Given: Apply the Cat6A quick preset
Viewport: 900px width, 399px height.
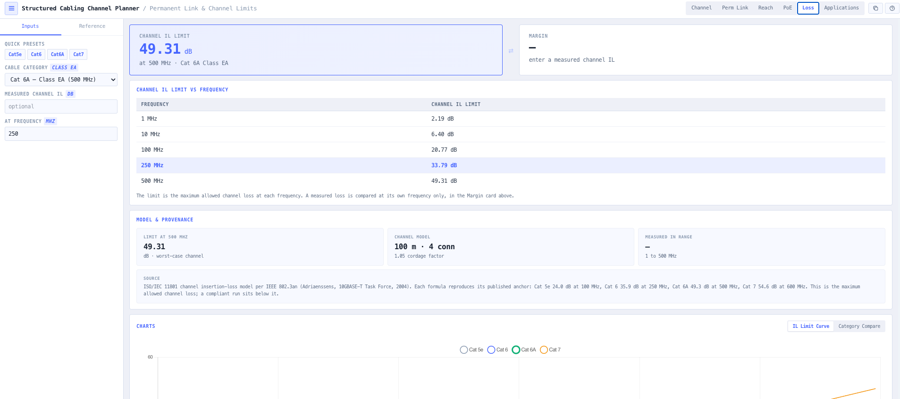Looking at the screenshot, I should pyautogui.click(x=57, y=55).
